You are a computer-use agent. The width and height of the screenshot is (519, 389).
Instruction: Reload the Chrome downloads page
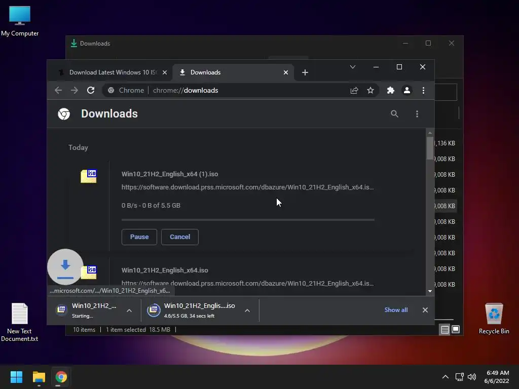tap(91, 90)
